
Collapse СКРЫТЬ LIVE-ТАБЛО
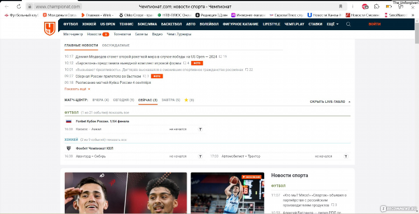pyautogui.click(x=330, y=102)
